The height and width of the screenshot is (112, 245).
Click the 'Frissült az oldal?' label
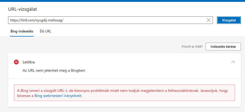click(192, 46)
